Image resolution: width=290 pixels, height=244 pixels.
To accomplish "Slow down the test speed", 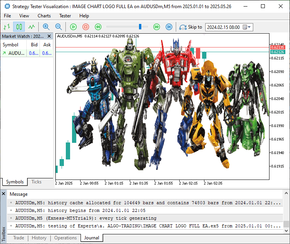I will click(98, 27).
